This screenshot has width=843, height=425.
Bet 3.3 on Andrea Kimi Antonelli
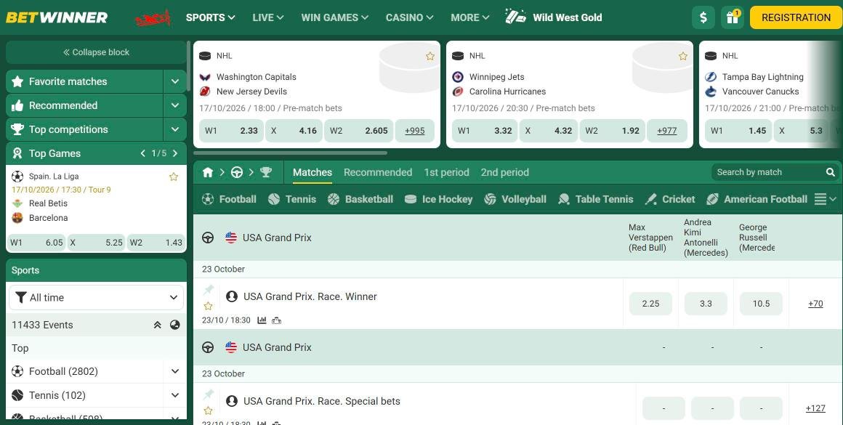(706, 304)
